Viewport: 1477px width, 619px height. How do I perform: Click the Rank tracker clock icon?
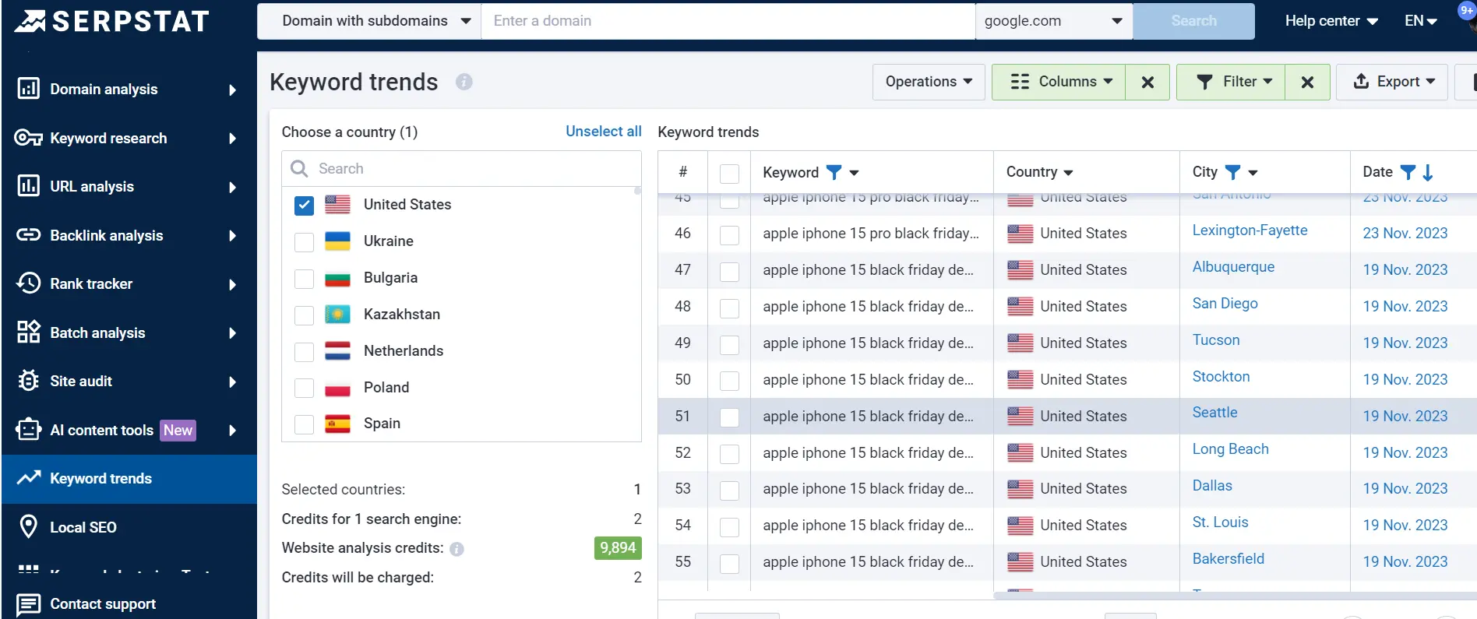[x=28, y=283]
